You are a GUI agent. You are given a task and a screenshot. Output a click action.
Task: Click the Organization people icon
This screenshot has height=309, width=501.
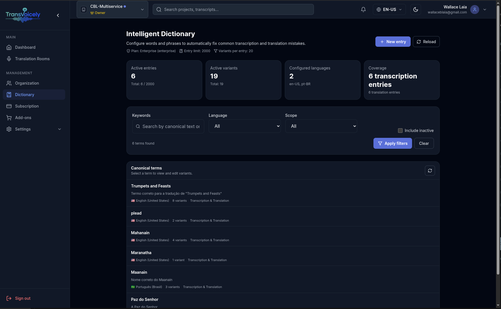click(9, 83)
